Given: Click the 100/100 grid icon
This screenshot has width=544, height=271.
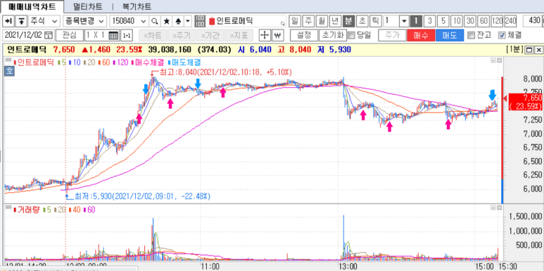Looking at the screenshot, I should [x=200, y=21].
